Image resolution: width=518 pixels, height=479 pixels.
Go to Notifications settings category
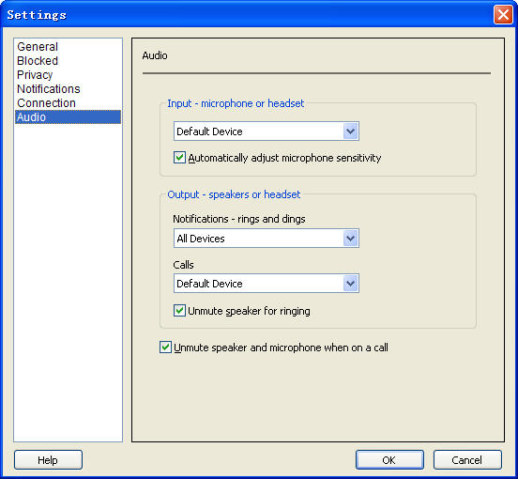tap(49, 89)
